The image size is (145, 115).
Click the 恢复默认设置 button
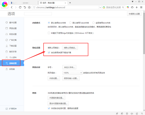[x=134, y=14]
